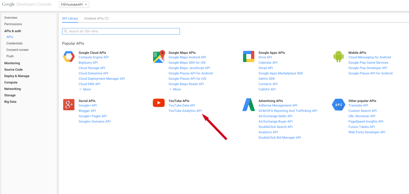Screen dimensions: 409x194
Task: Open the Contacts API link
Action: (268, 84)
